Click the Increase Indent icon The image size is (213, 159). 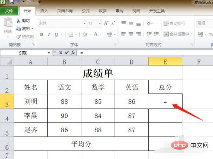(x=156, y=34)
